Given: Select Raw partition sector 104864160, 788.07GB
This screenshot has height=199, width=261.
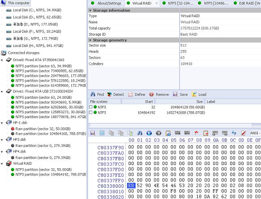Looking at the screenshot, I should point(51,133).
